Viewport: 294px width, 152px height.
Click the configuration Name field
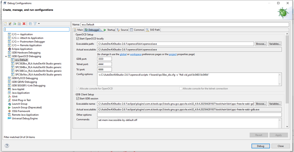point(185,24)
